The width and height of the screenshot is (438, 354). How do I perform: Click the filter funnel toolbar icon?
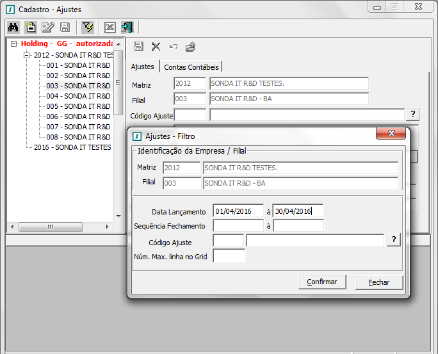tap(88, 28)
